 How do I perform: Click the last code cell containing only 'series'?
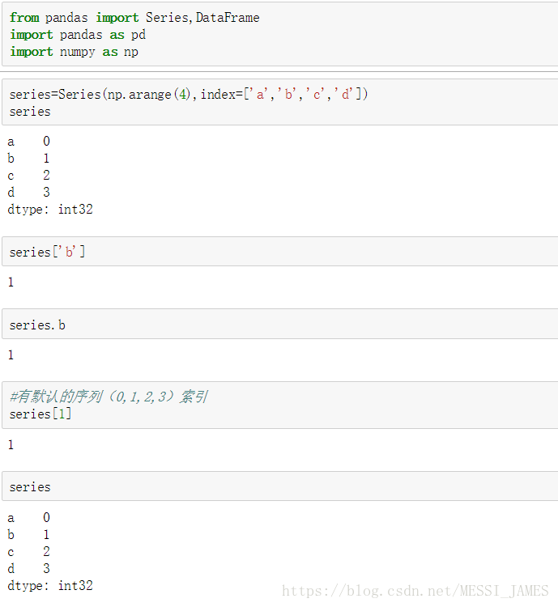click(x=279, y=486)
